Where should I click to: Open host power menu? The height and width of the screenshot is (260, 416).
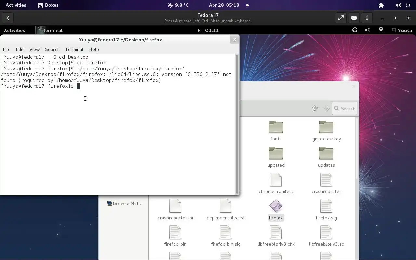[x=408, y=5]
